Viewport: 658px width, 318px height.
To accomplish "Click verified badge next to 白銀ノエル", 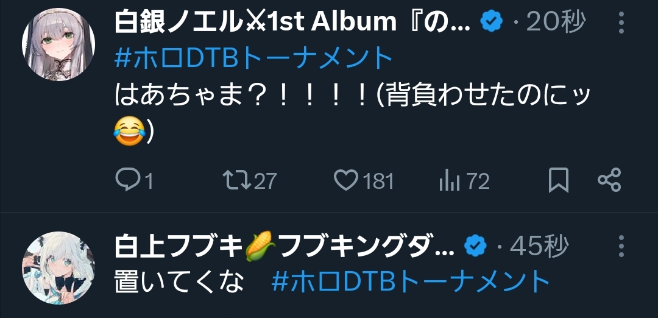I will pyautogui.click(x=491, y=23).
